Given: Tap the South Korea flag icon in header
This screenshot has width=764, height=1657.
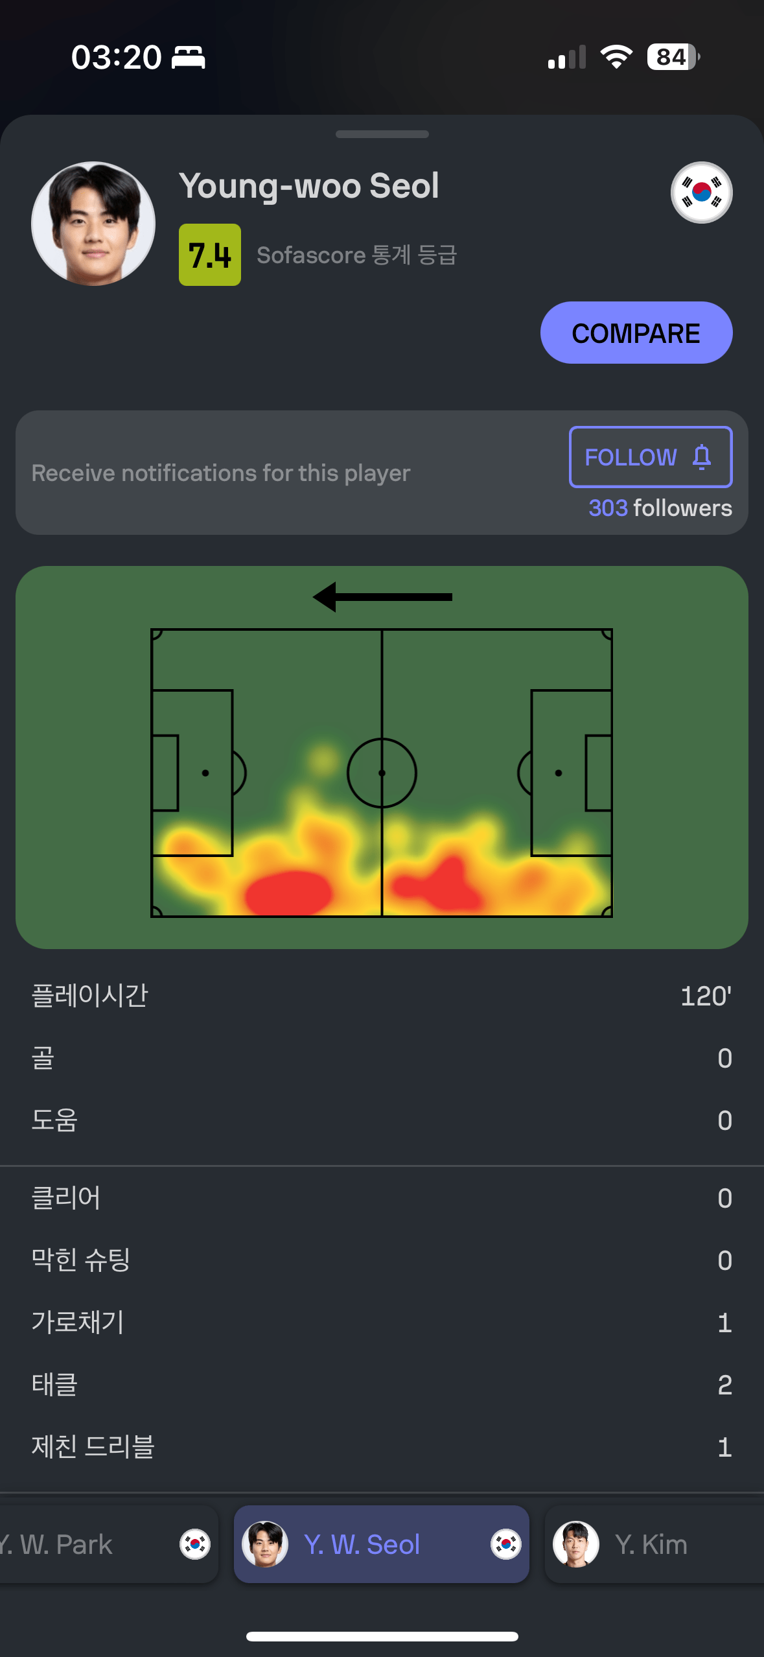Looking at the screenshot, I should (701, 193).
